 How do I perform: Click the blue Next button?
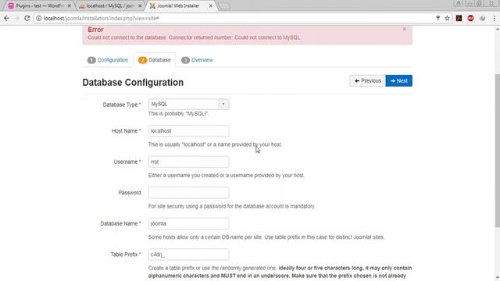pyautogui.click(x=399, y=81)
